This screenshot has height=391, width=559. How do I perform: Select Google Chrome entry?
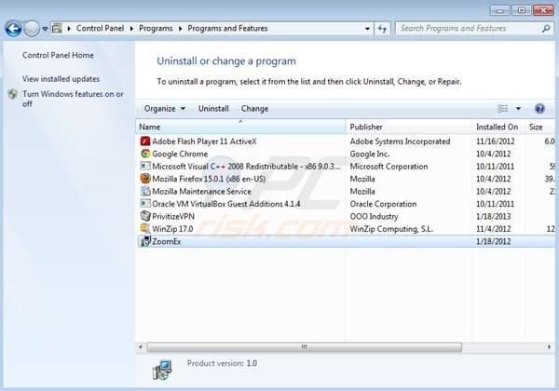(180, 154)
